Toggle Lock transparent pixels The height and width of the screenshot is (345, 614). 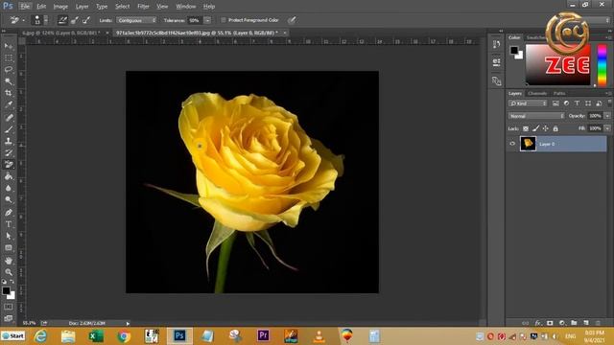tap(526, 128)
